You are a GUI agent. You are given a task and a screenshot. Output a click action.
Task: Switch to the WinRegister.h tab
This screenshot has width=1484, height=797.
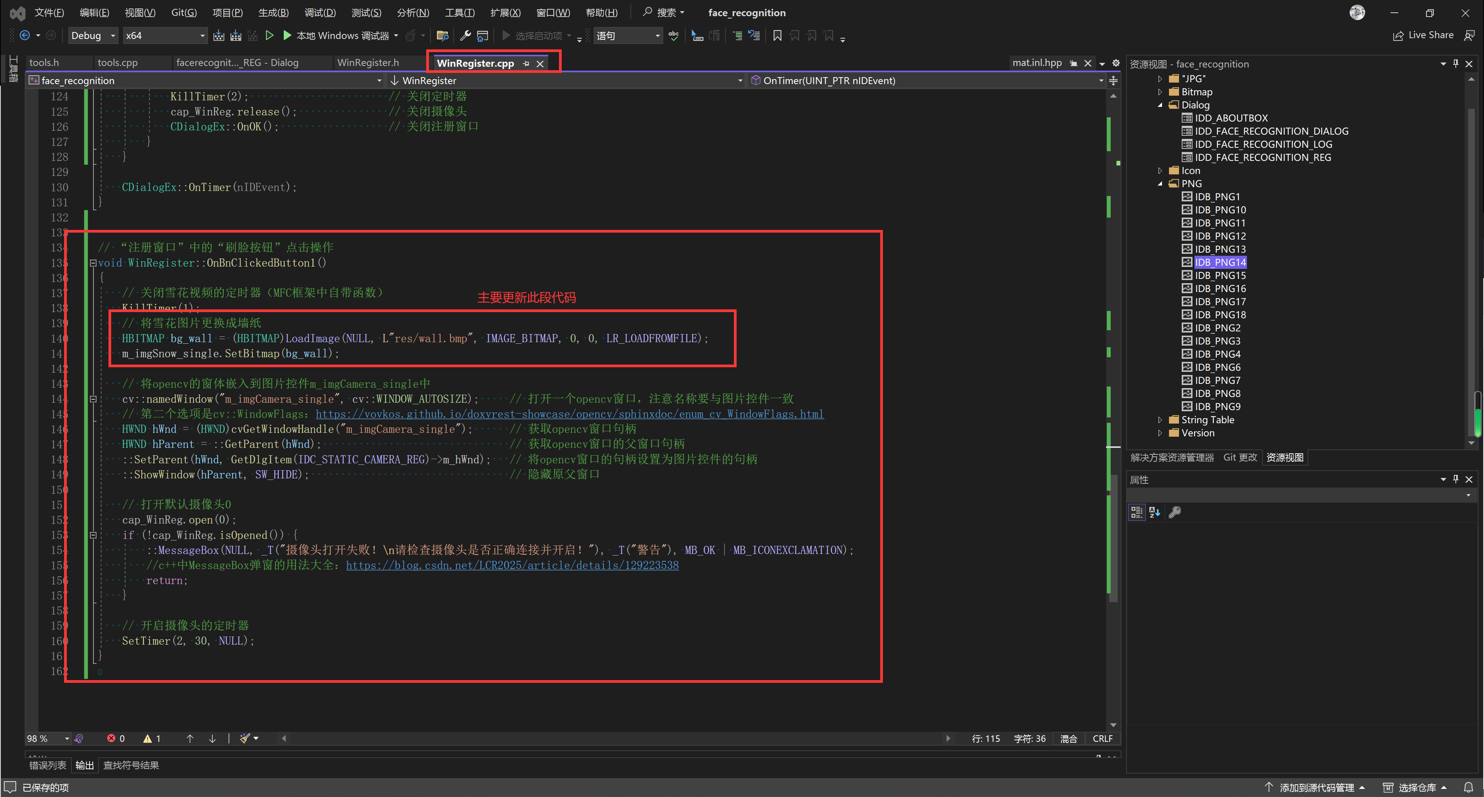click(368, 62)
